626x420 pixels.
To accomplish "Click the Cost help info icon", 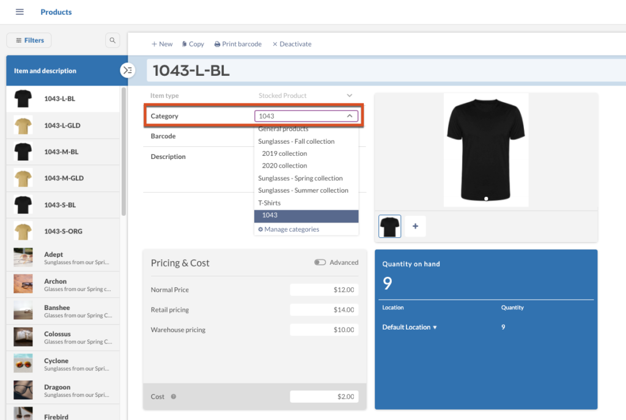I will [174, 397].
